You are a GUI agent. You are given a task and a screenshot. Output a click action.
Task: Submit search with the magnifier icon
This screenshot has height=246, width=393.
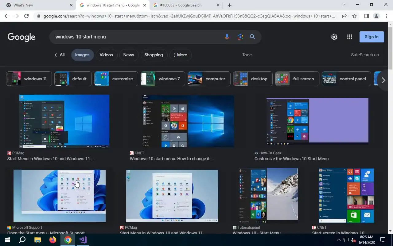(252, 37)
